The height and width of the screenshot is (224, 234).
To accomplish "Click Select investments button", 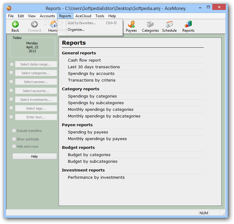I will pyautogui.click(x=36, y=100).
